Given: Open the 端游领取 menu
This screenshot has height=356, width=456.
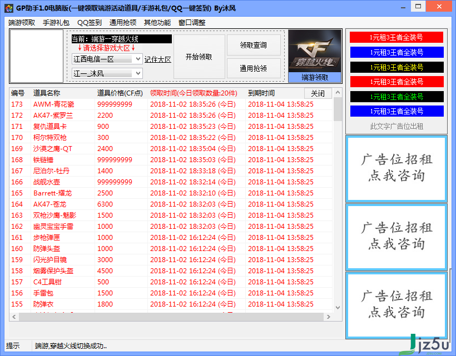Looking at the screenshot, I should point(22,23).
